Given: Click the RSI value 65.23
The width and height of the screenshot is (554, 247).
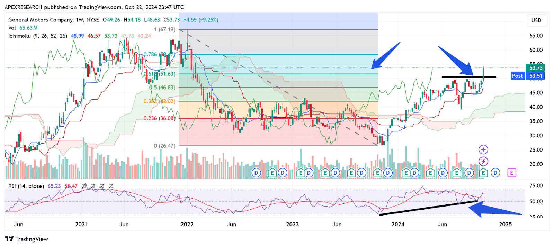Looking at the screenshot, I should point(54,186).
